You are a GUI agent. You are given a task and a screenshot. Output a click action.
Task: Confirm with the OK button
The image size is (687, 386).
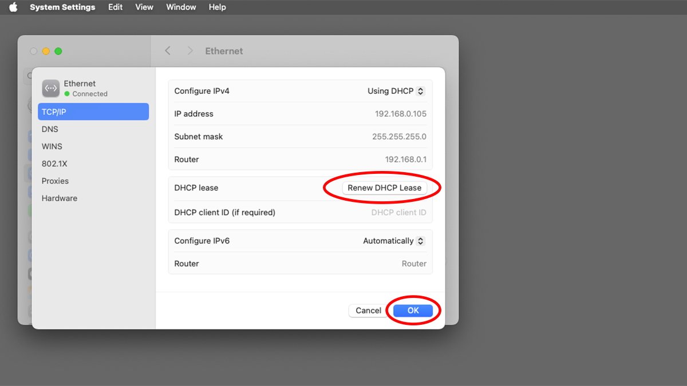point(413,311)
